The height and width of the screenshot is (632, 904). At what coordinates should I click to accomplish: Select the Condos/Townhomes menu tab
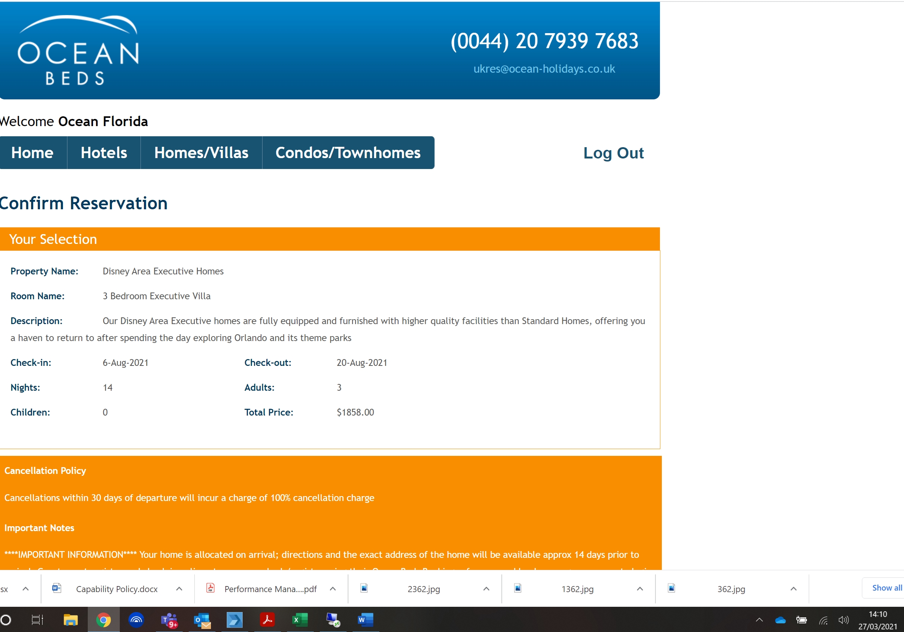pos(348,153)
